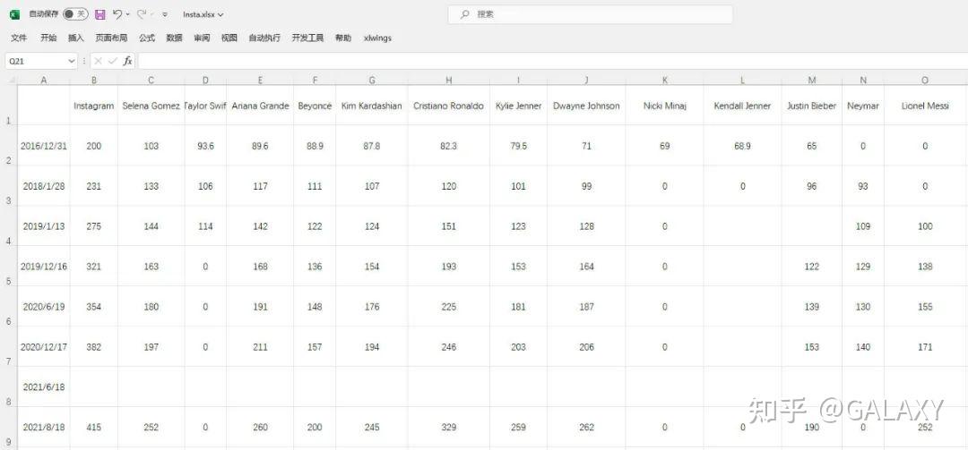The height and width of the screenshot is (450, 968).
Task: Select column H header
Action: (449, 81)
